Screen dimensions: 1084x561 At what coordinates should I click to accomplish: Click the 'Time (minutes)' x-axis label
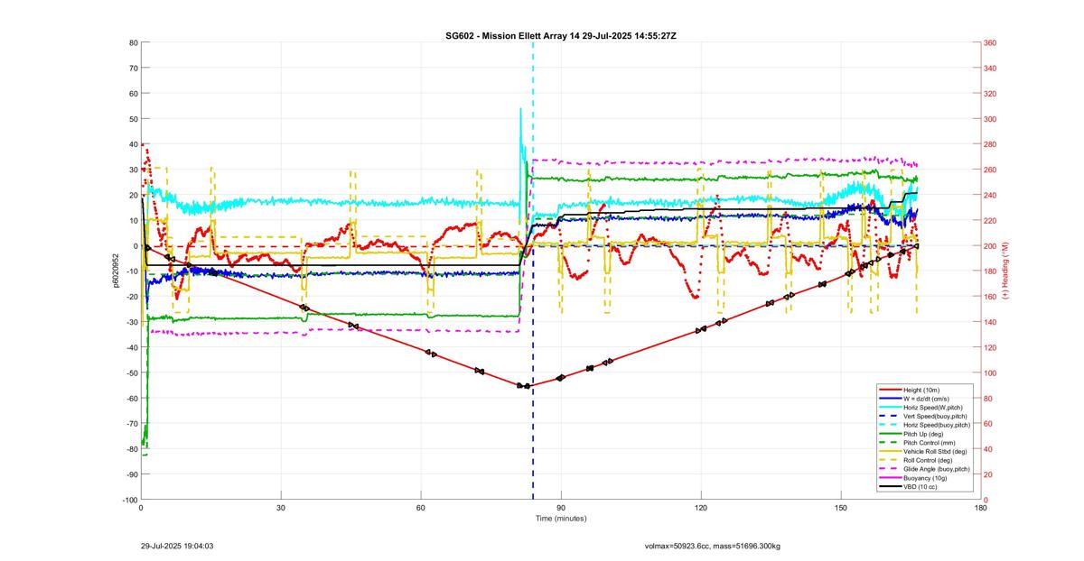(561, 519)
